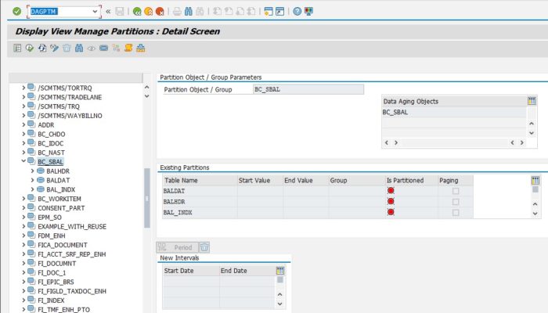Viewport: 548px width, 313px height.
Task: Click first empty Start Date cell in New Intervals
Action: (x=191, y=281)
